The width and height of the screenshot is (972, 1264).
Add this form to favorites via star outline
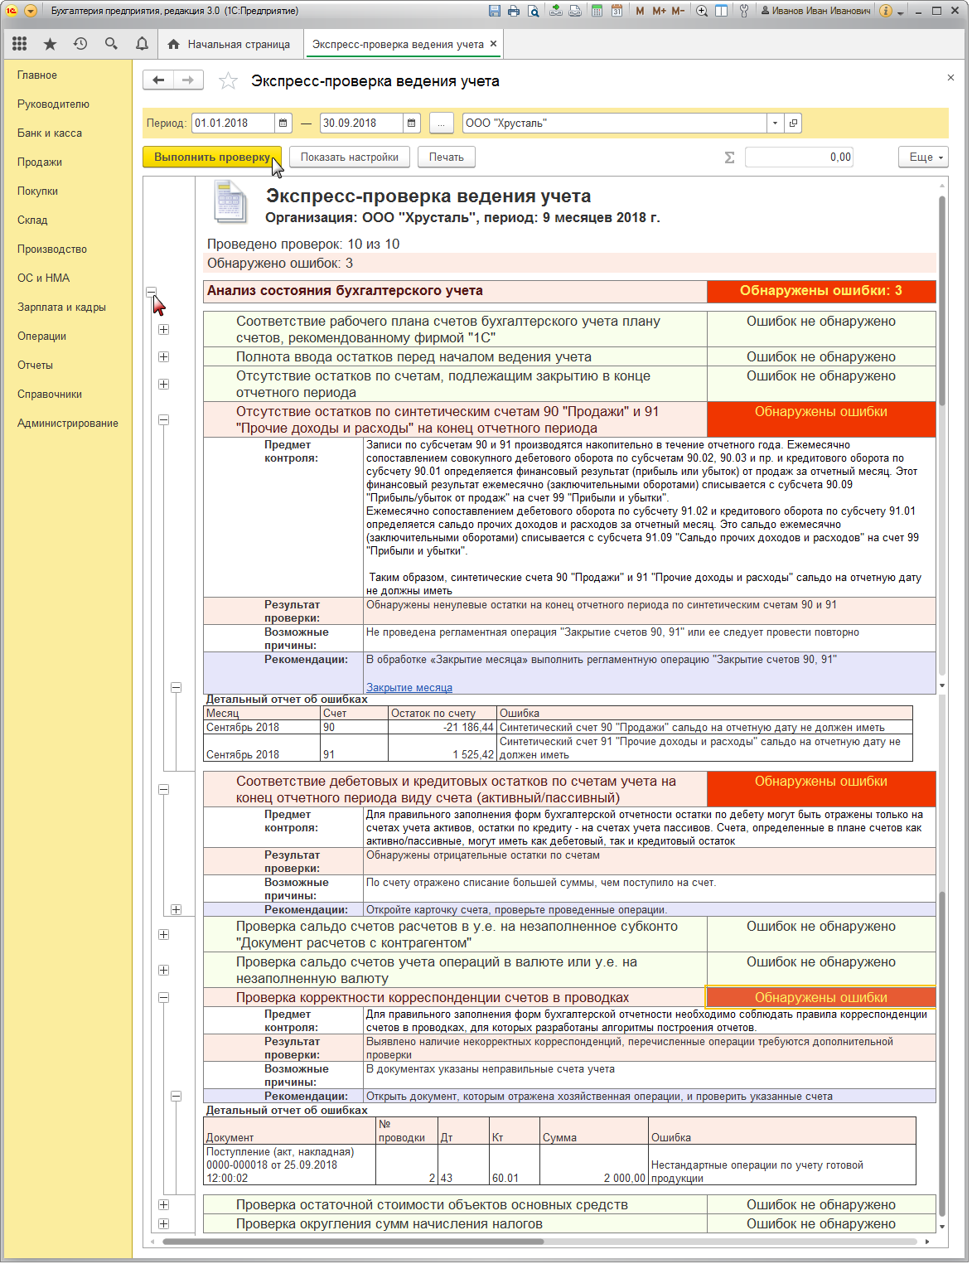point(228,80)
